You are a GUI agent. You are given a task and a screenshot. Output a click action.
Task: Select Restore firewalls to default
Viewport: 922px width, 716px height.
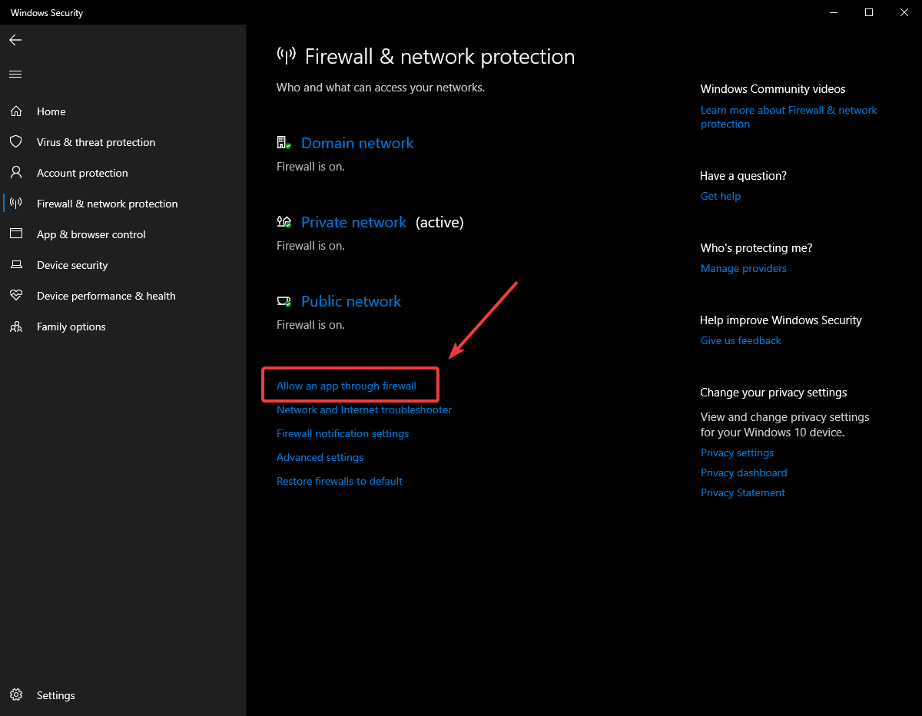(340, 481)
